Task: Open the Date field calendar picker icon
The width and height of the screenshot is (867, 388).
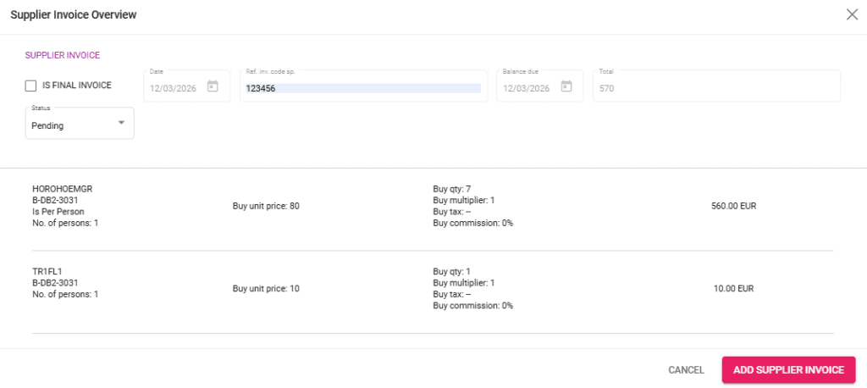Action: point(213,86)
